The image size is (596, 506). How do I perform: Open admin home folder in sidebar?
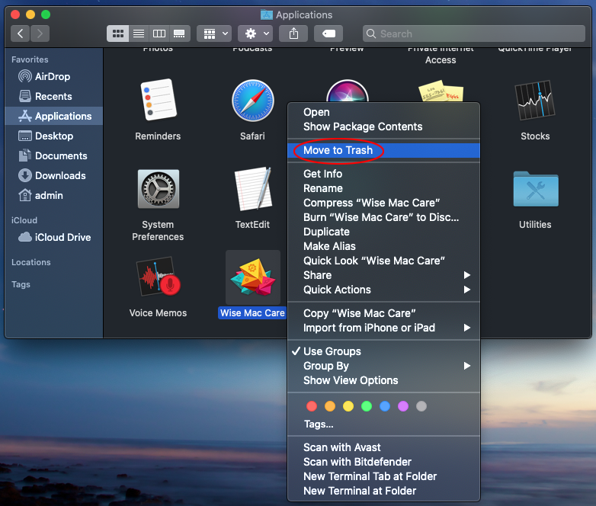click(x=54, y=195)
